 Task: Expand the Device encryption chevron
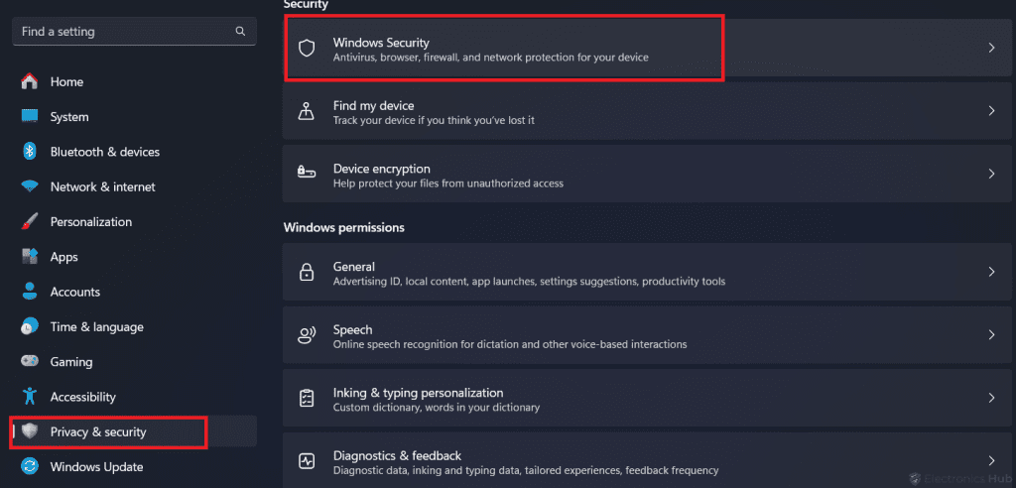click(991, 174)
